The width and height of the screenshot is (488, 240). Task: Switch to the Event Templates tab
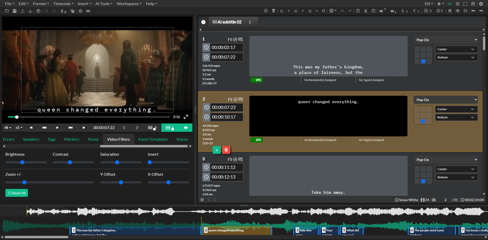click(x=153, y=139)
